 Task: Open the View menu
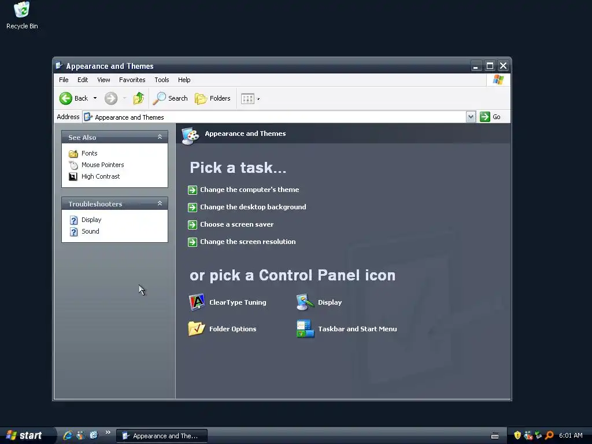tap(103, 80)
